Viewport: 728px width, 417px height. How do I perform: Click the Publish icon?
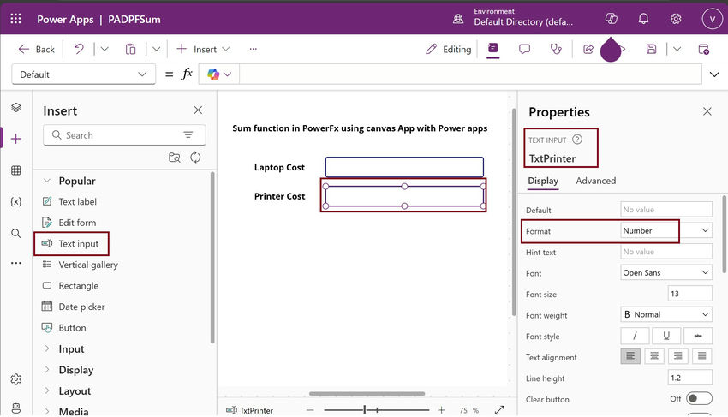703,49
